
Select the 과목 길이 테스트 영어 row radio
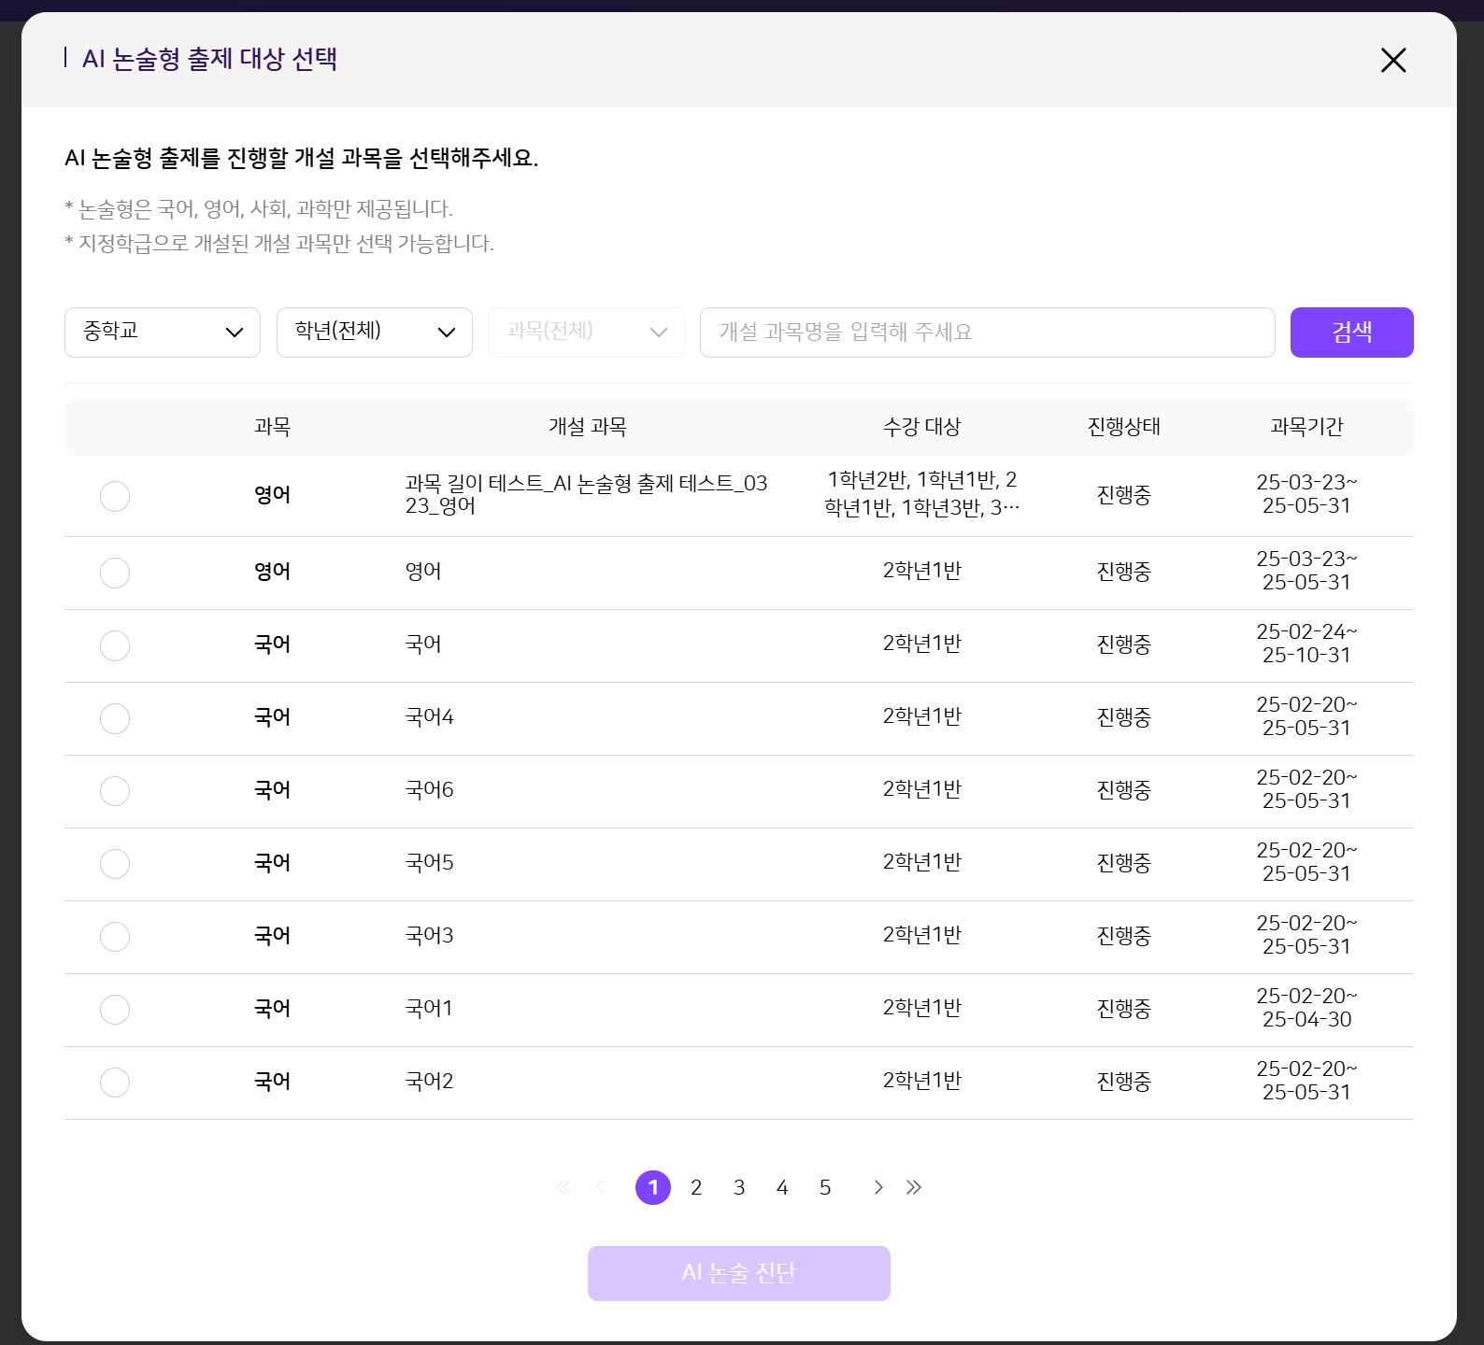tap(115, 496)
